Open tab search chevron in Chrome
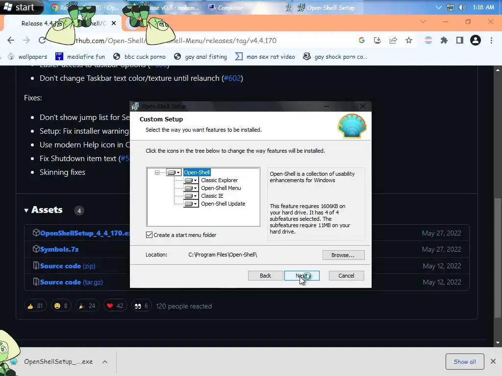The image size is (502, 376). [423, 22]
